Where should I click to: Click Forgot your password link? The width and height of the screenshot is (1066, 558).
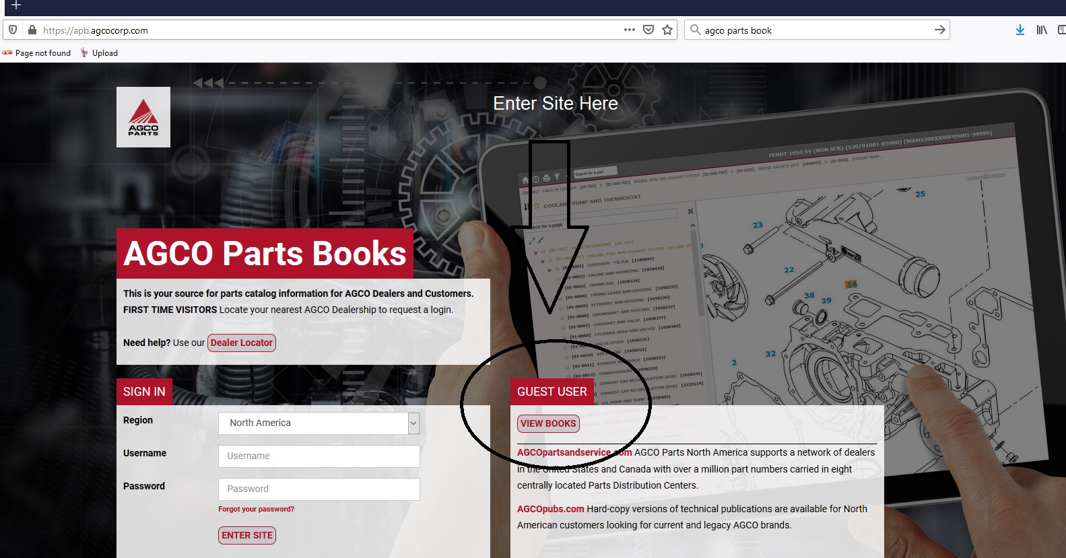click(256, 509)
